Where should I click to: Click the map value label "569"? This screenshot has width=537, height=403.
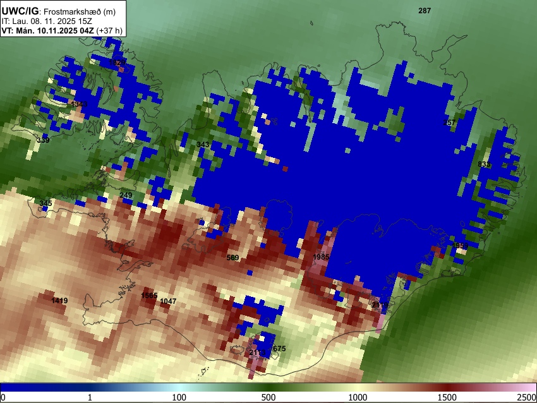point(232,258)
